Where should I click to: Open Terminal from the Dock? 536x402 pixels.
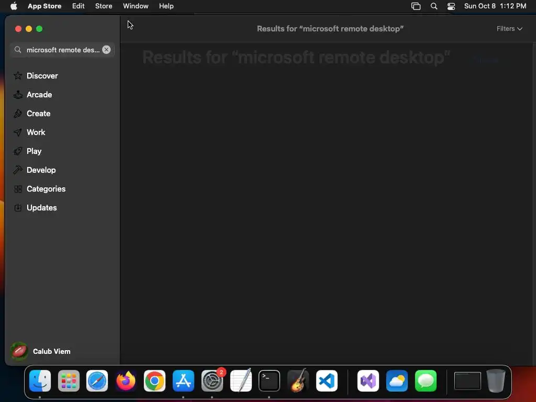point(270,381)
